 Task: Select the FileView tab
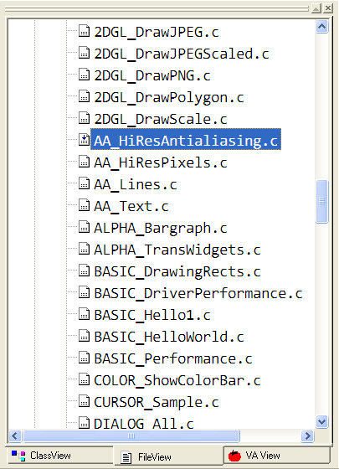(168, 456)
